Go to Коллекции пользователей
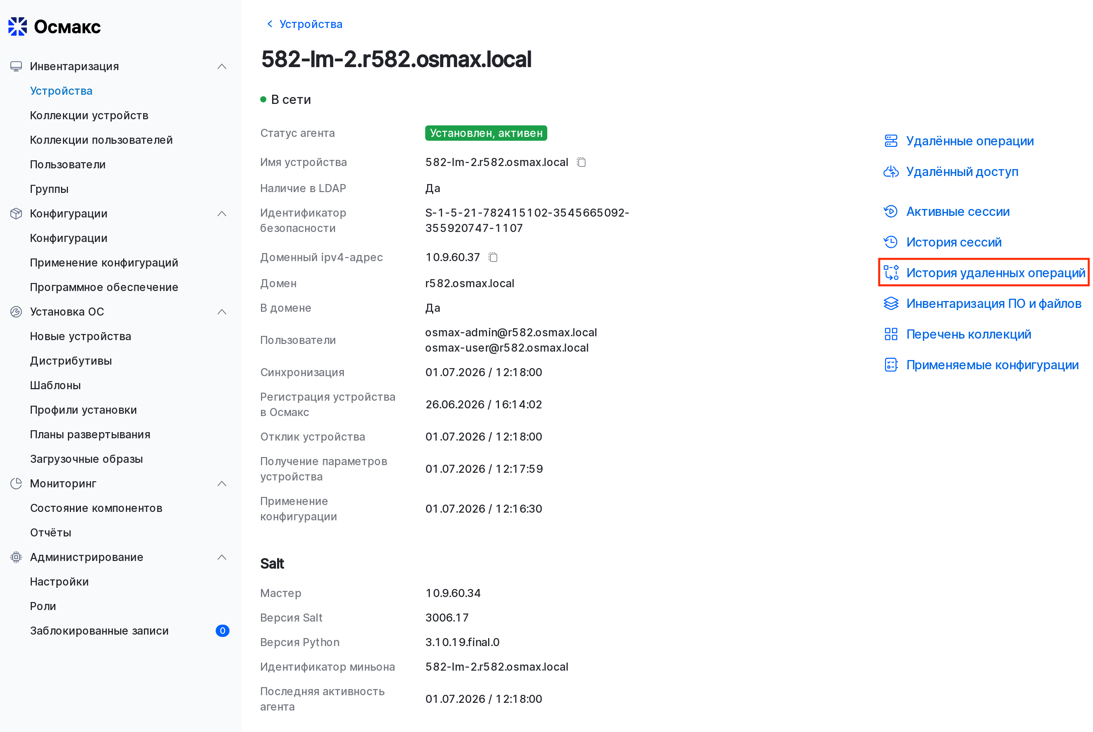Screen dimensions: 1093x732 pyautogui.click(x=101, y=140)
